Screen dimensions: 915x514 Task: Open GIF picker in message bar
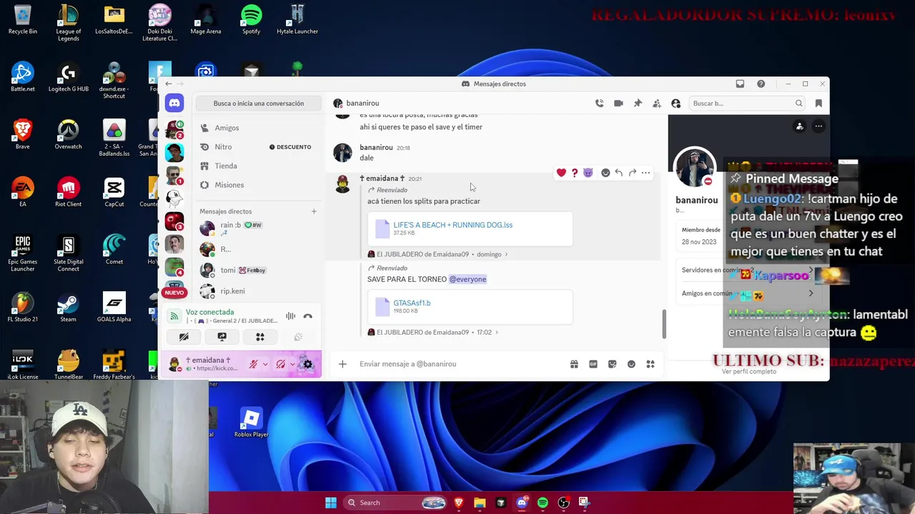pos(593,364)
